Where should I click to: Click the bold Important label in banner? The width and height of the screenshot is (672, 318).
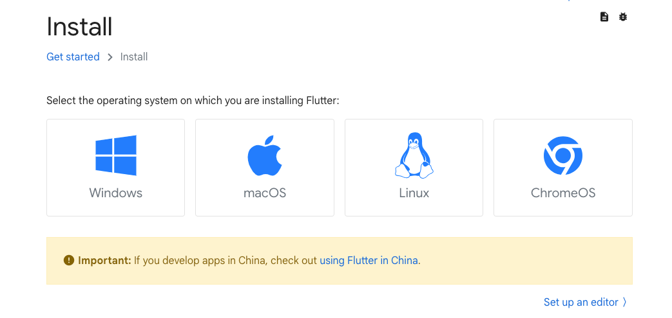point(104,260)
